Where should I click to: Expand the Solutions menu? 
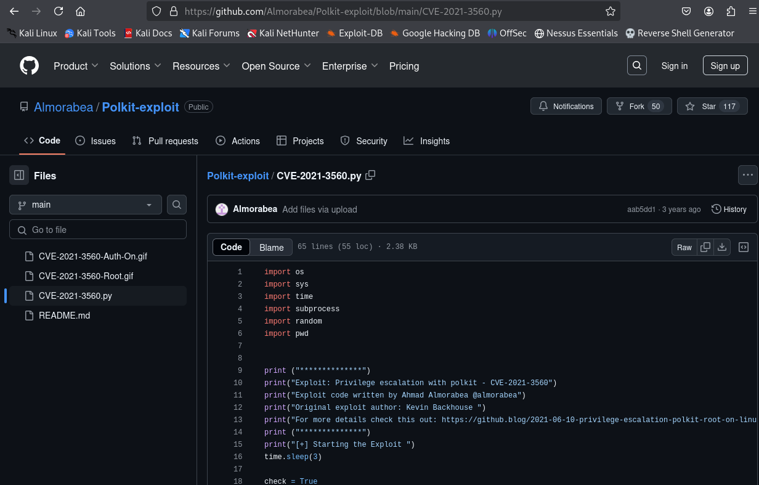(136, 66)
